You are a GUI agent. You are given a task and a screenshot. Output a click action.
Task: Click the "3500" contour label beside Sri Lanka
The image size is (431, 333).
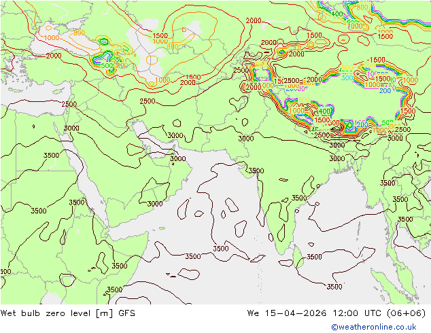click(314, 257)
